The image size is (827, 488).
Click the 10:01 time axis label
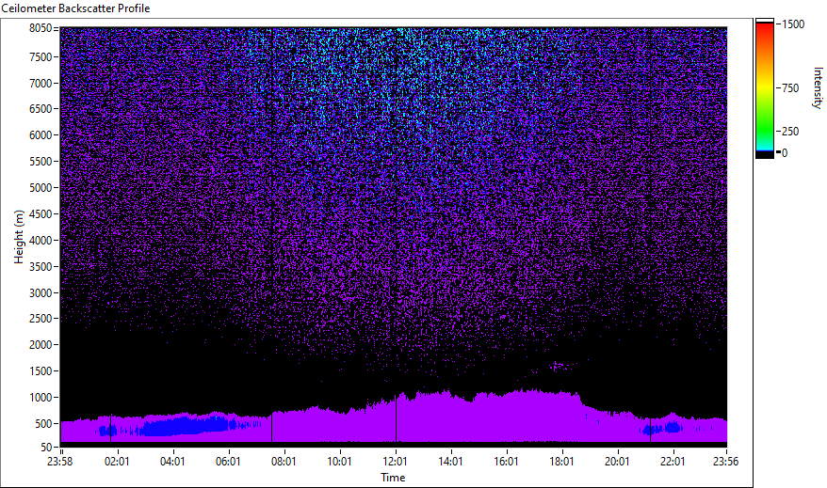339,462
